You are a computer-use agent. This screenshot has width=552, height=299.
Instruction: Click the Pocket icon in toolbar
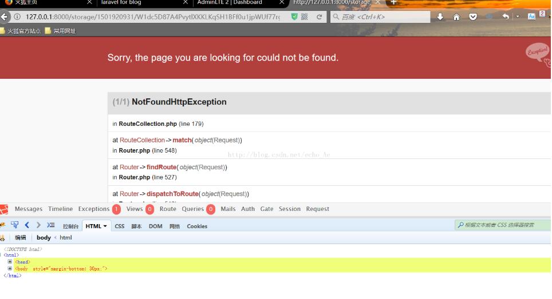click(x=473, y=17)
